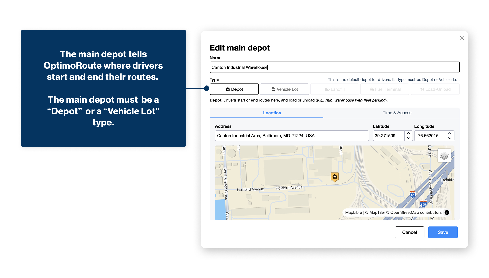This screenshot has height=278, width=489.
Task: Select the disabled Landfill type
Action: [335, 89]
